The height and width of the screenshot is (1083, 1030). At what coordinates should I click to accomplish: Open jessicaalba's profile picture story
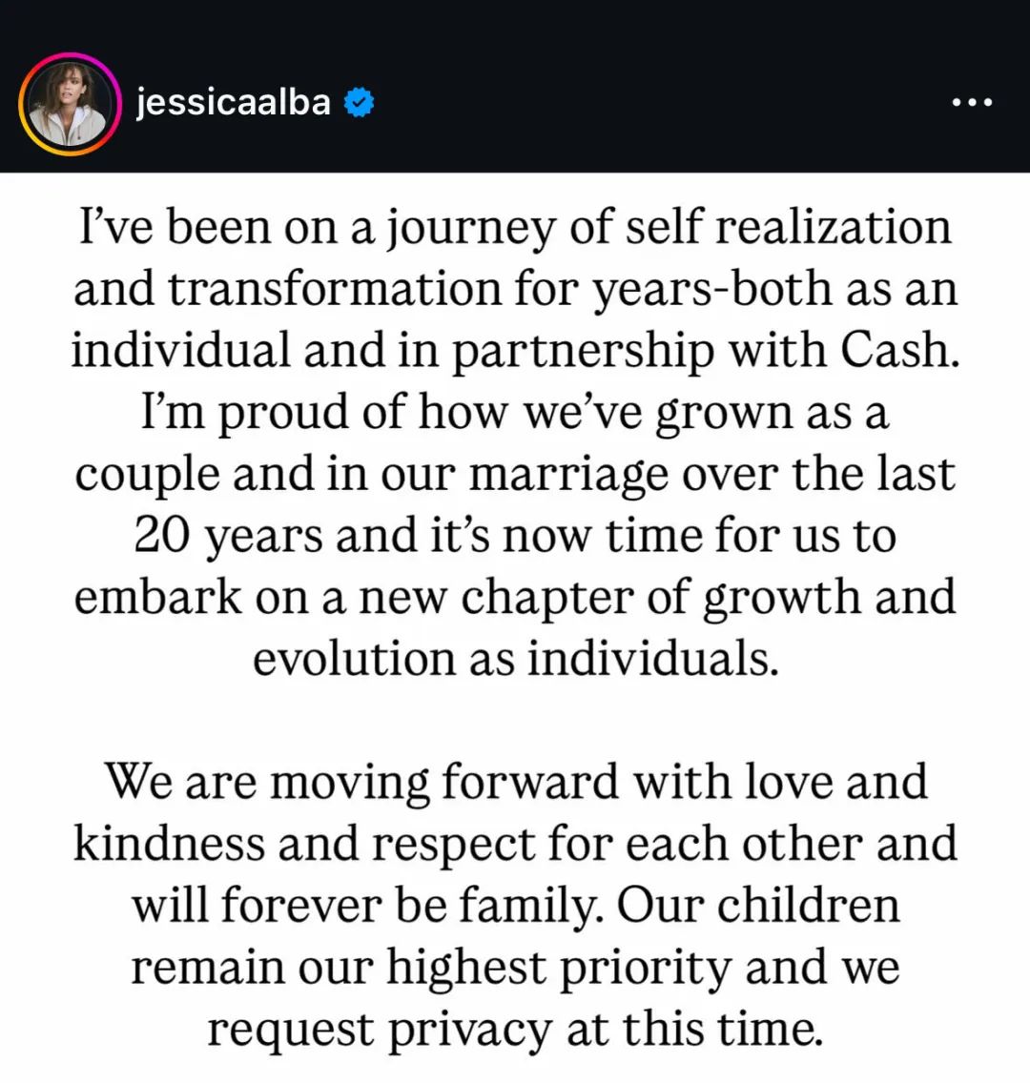(69, 104)
